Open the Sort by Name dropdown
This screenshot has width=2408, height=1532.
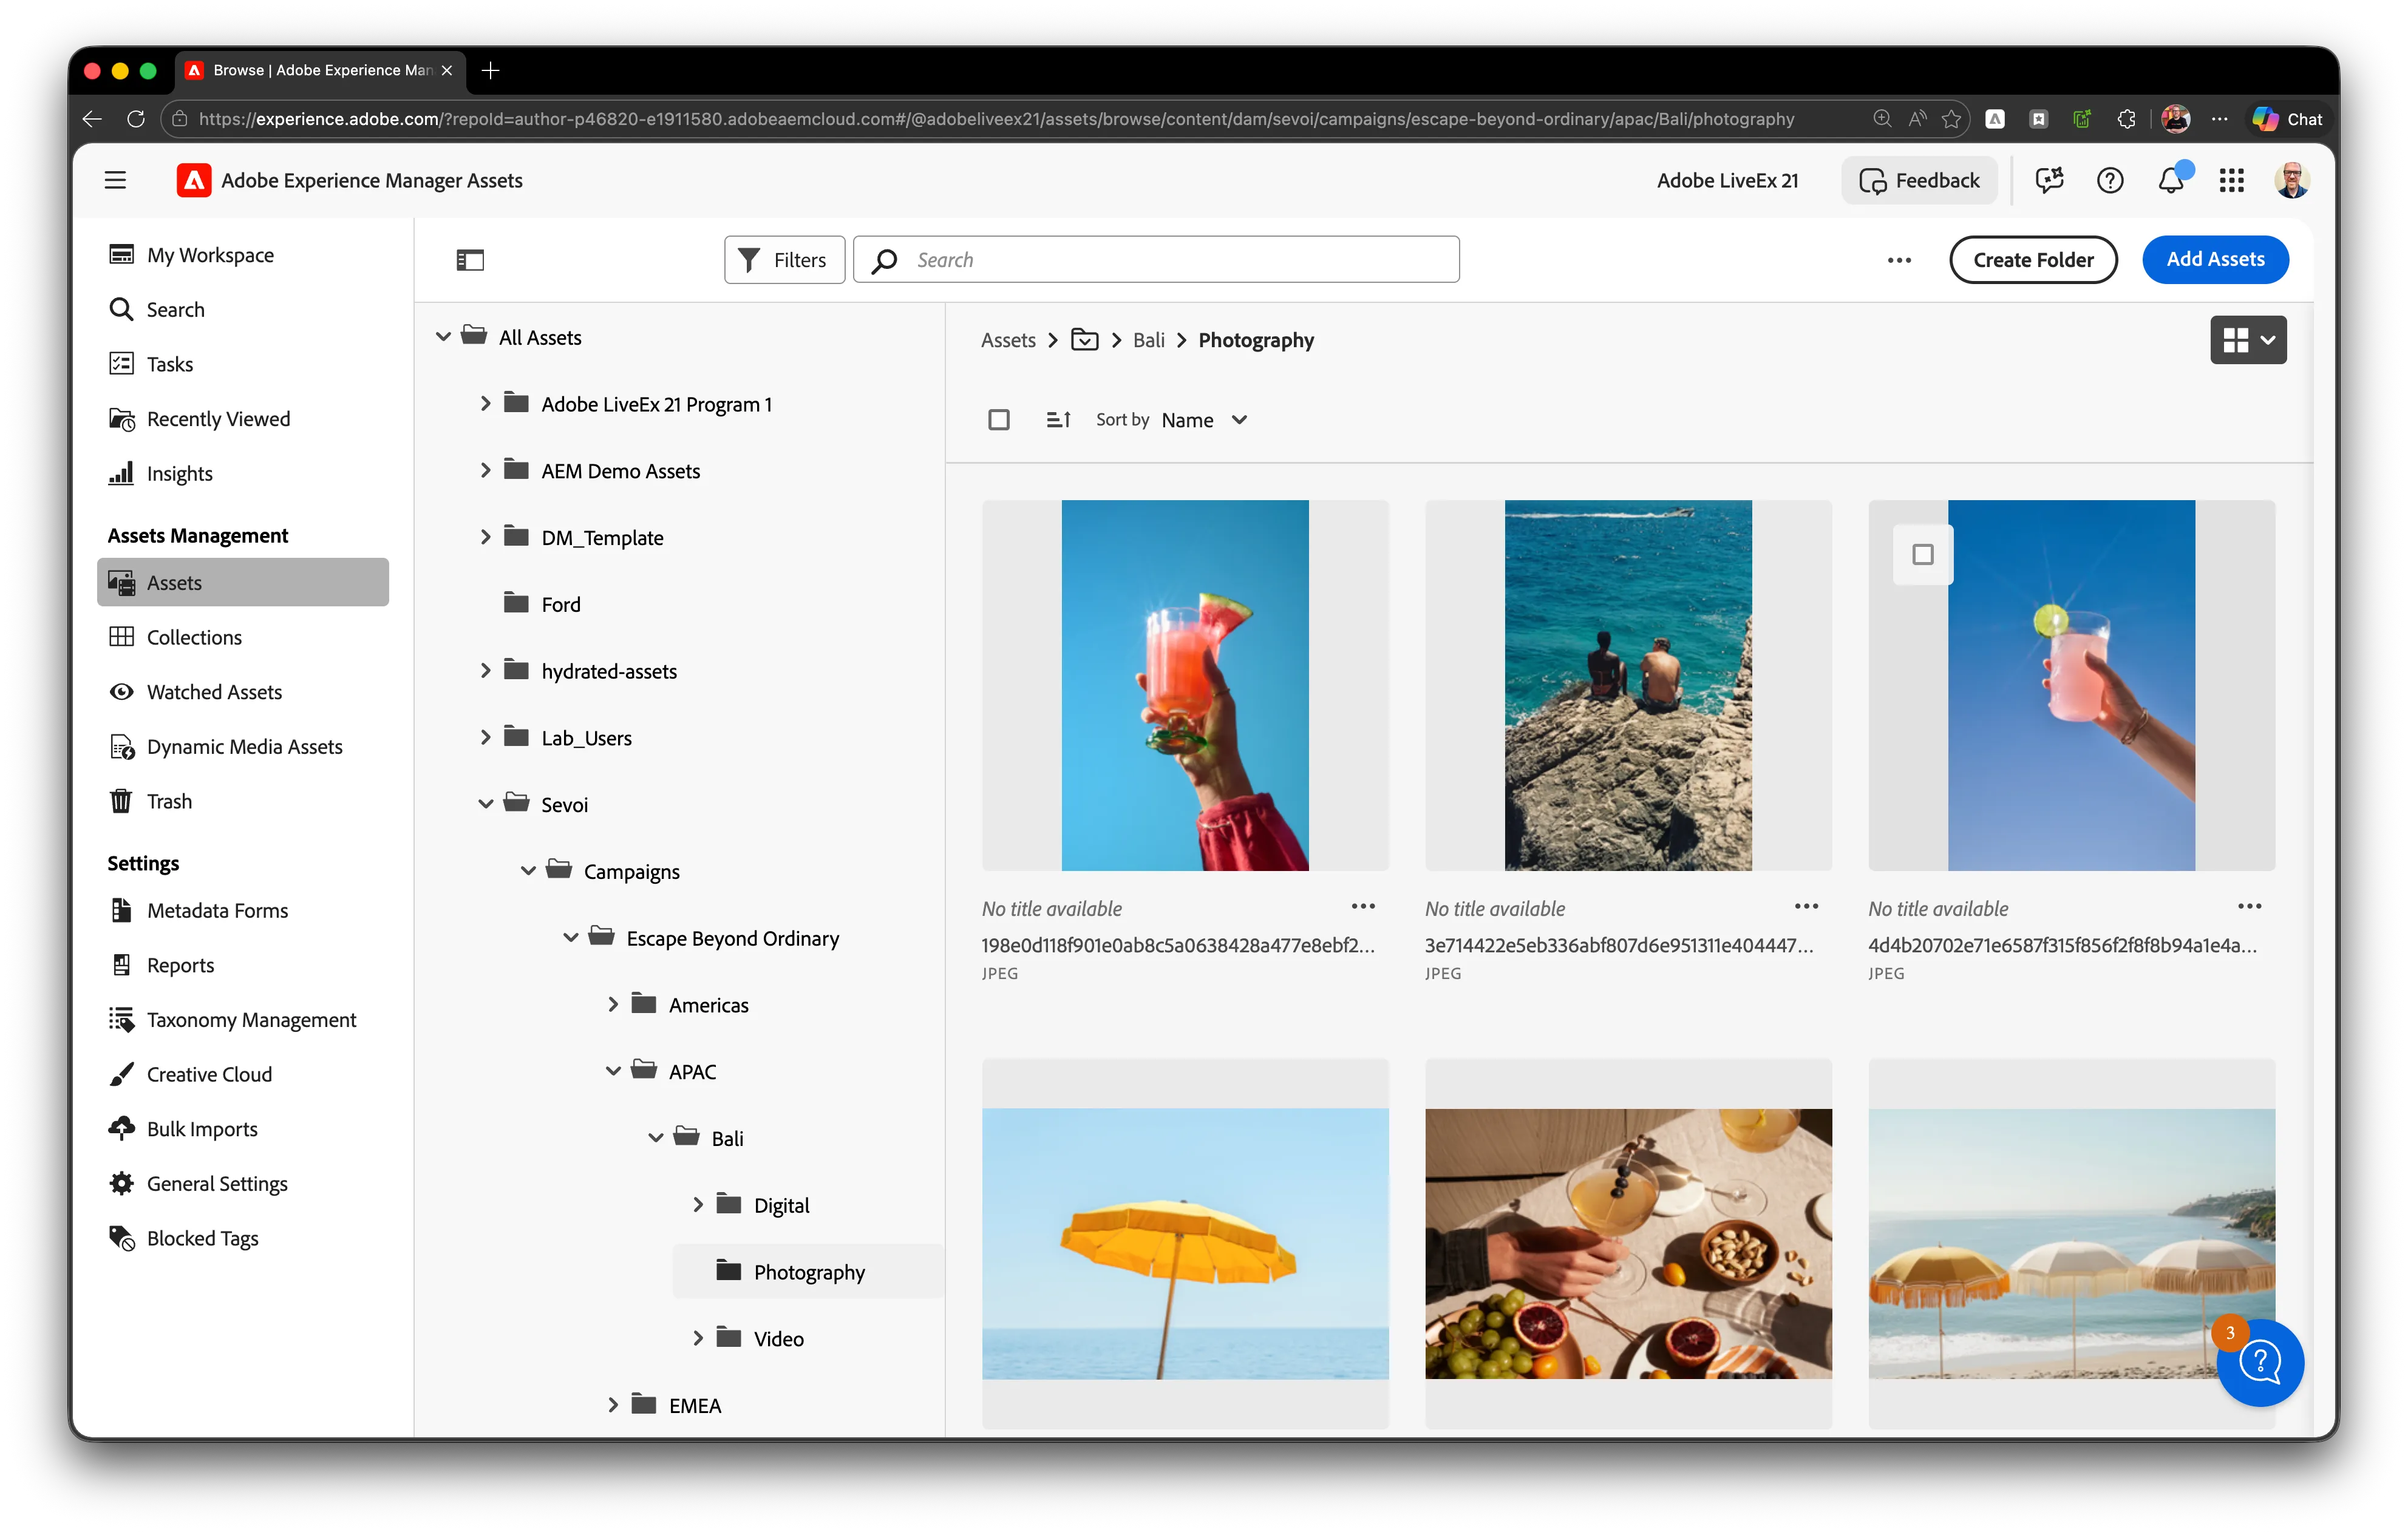[1204, 420]
